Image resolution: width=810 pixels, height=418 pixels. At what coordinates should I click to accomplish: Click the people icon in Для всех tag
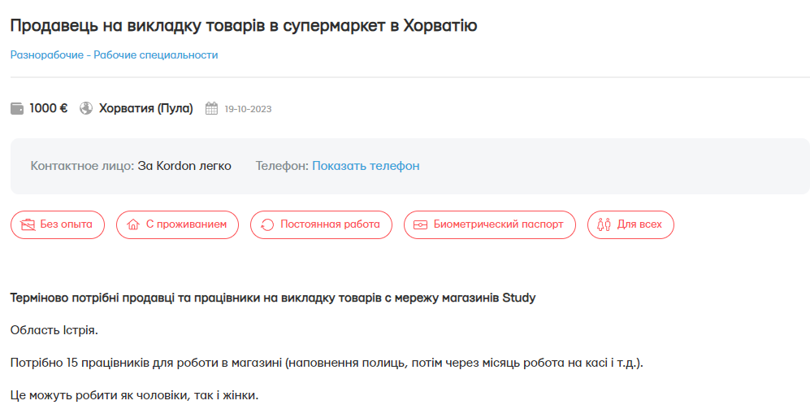[x=604, y=224]
